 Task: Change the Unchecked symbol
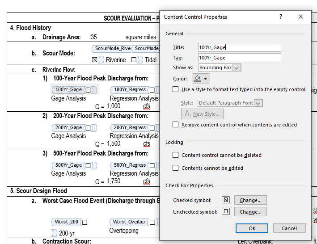[x=250, y=212]
